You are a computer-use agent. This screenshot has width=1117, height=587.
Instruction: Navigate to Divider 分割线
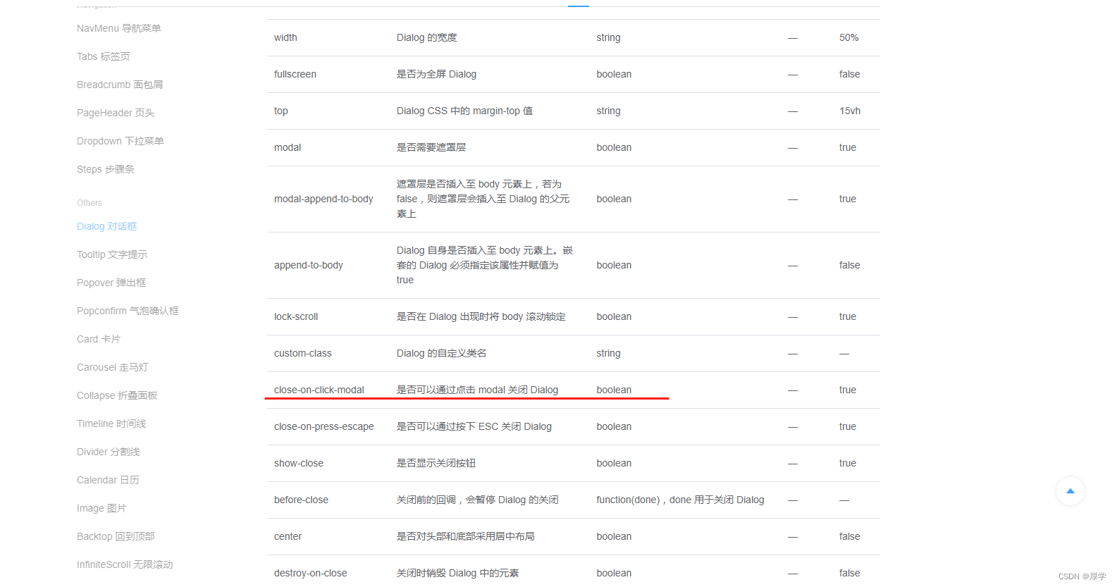[x=109, y=452]
